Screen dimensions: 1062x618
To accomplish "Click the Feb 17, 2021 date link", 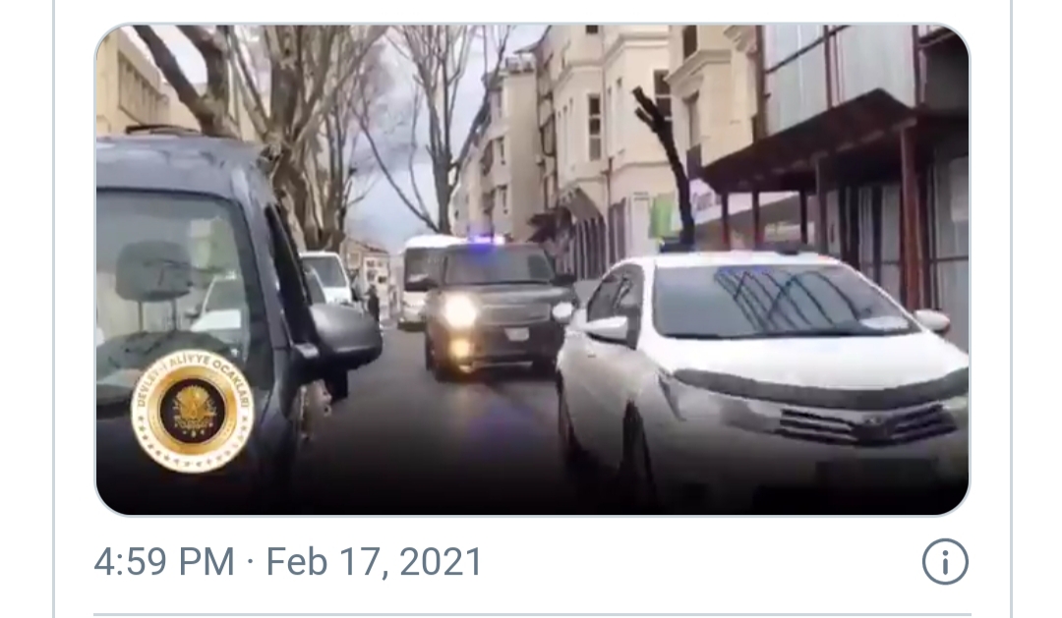I will coord(374,562).
